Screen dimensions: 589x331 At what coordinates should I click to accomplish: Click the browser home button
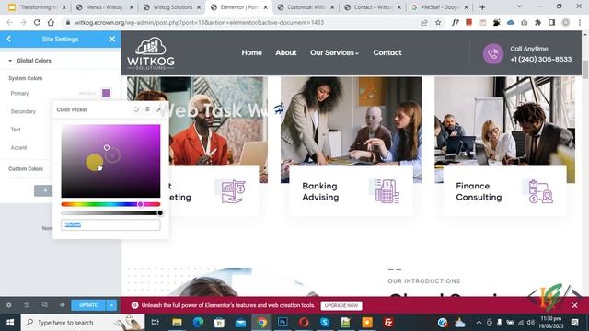[51, 22]
